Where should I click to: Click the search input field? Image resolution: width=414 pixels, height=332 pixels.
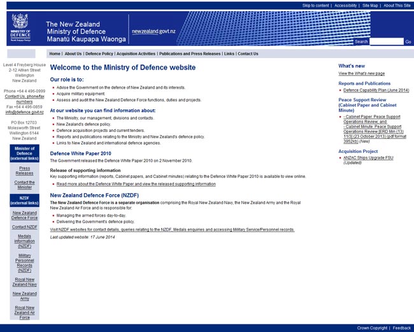pyautogui.click(x=387, y=41)
